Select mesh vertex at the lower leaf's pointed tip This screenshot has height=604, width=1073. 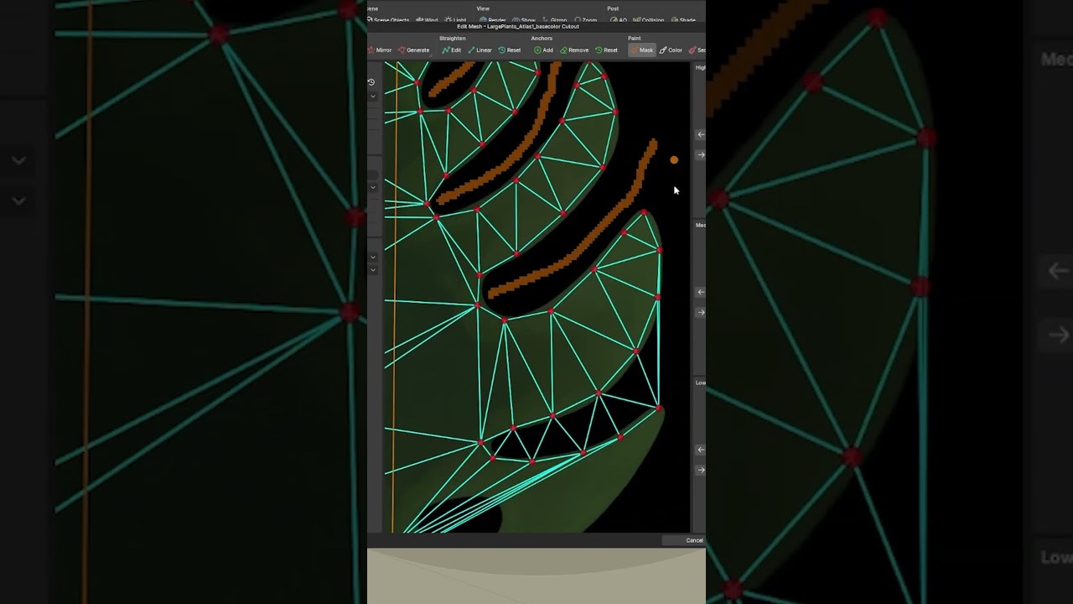(660, 409)
